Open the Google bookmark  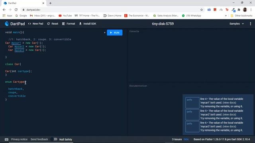point(21,15)
